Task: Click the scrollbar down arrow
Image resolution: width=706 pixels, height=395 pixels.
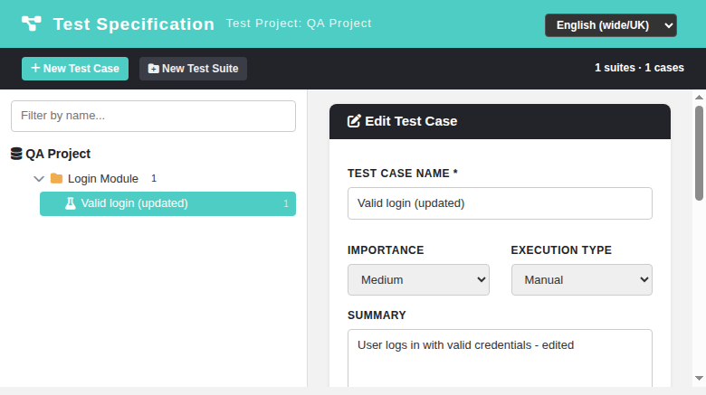Action: coord(699,379)
